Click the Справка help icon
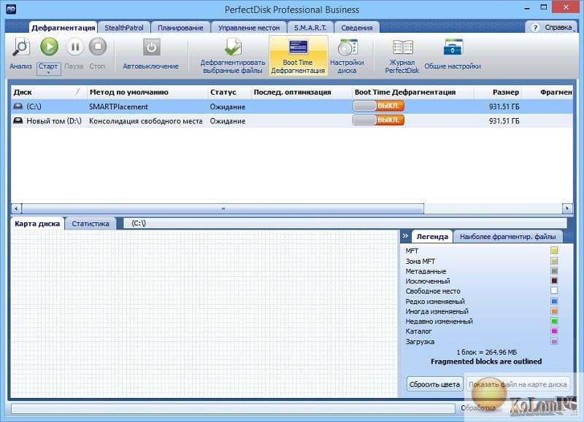Viewport: 584px width, 422px height. click(535, 28)
